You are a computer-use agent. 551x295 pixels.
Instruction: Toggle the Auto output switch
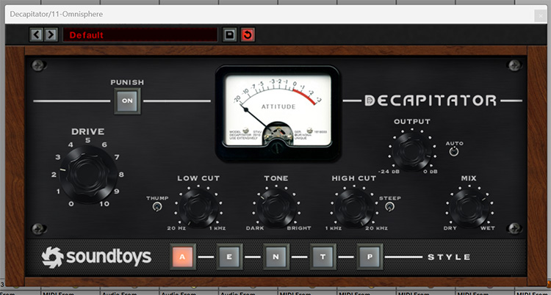point(454,152)
